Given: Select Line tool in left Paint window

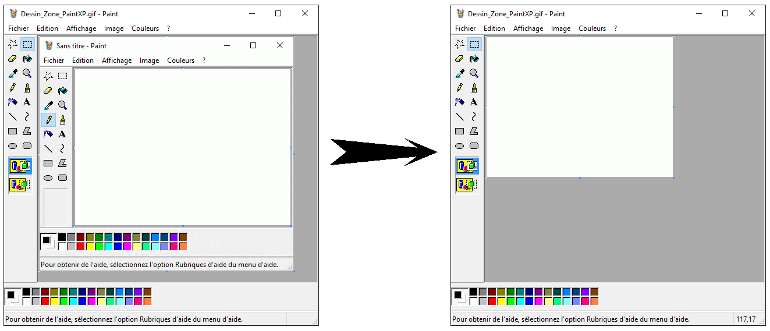Looking at the screenshot, I should tap(12, 117).
